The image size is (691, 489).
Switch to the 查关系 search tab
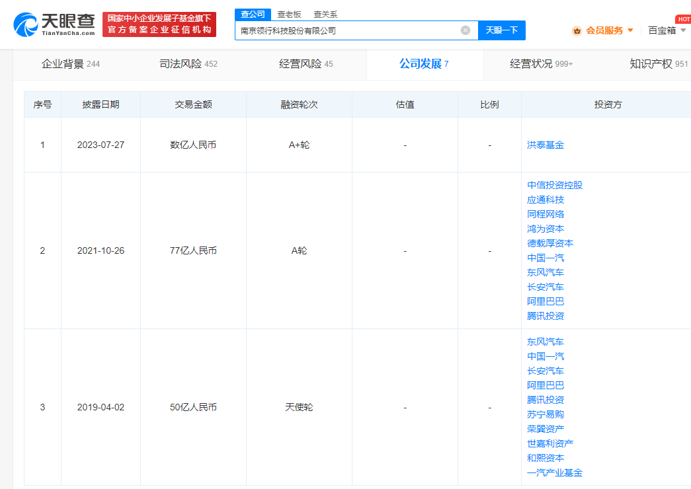pos(323,14)
